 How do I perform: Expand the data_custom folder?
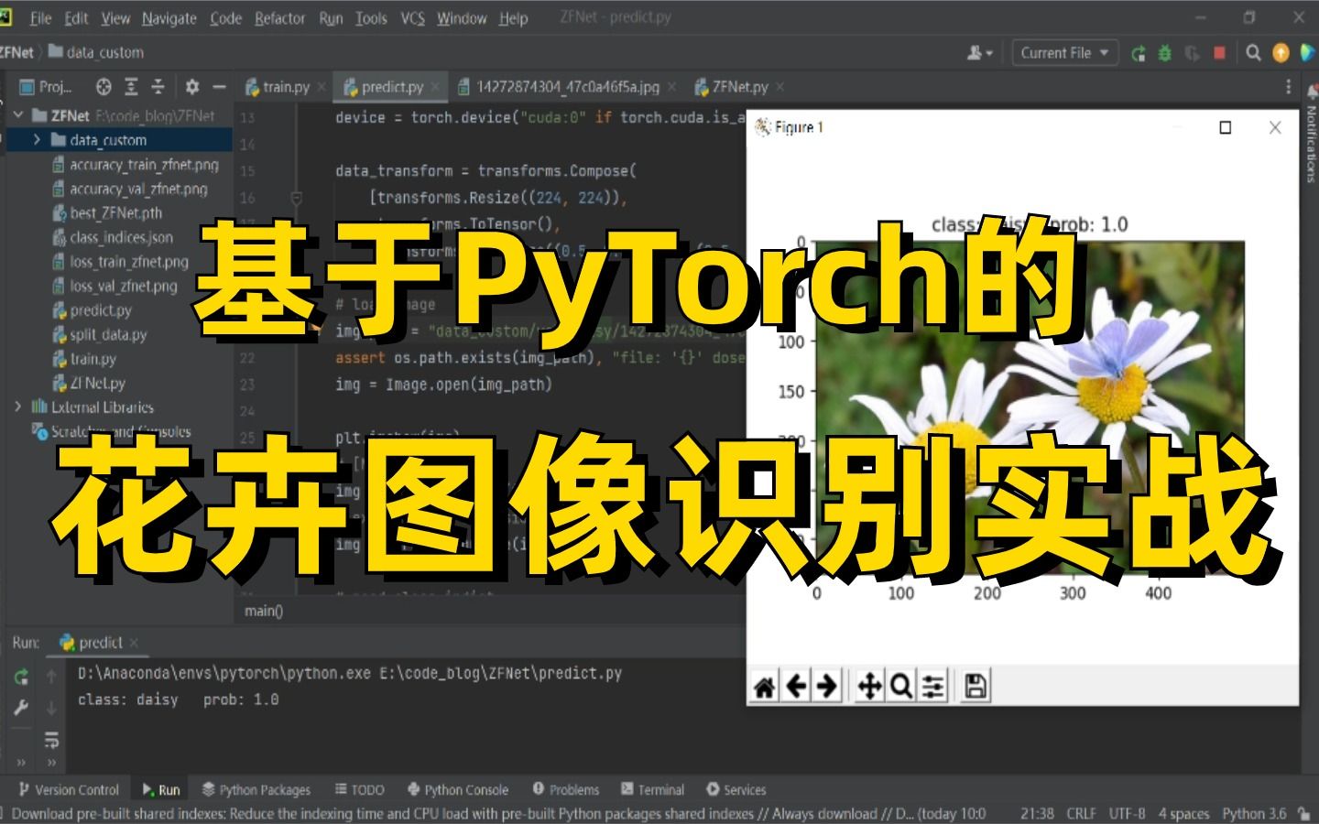37,140
